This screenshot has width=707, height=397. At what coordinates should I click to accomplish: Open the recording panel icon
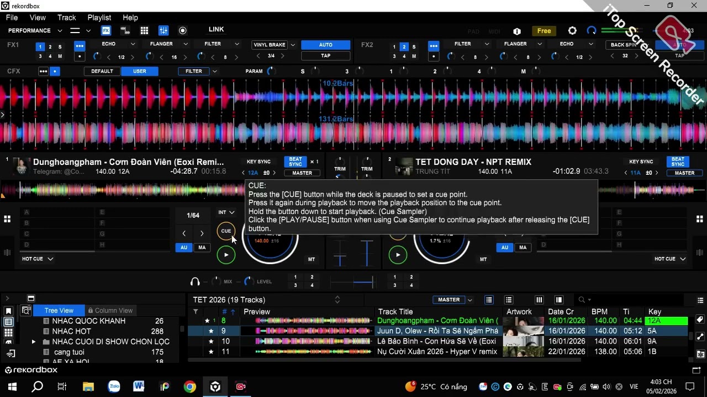pos(183,30)
